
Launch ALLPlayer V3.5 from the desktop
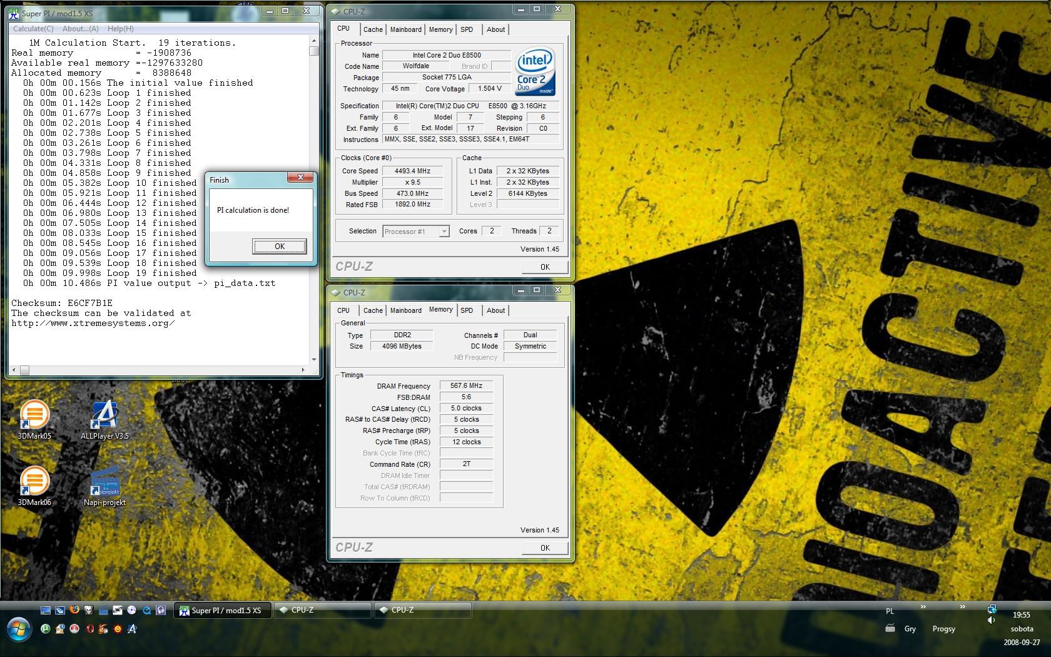tap(104, 419)
